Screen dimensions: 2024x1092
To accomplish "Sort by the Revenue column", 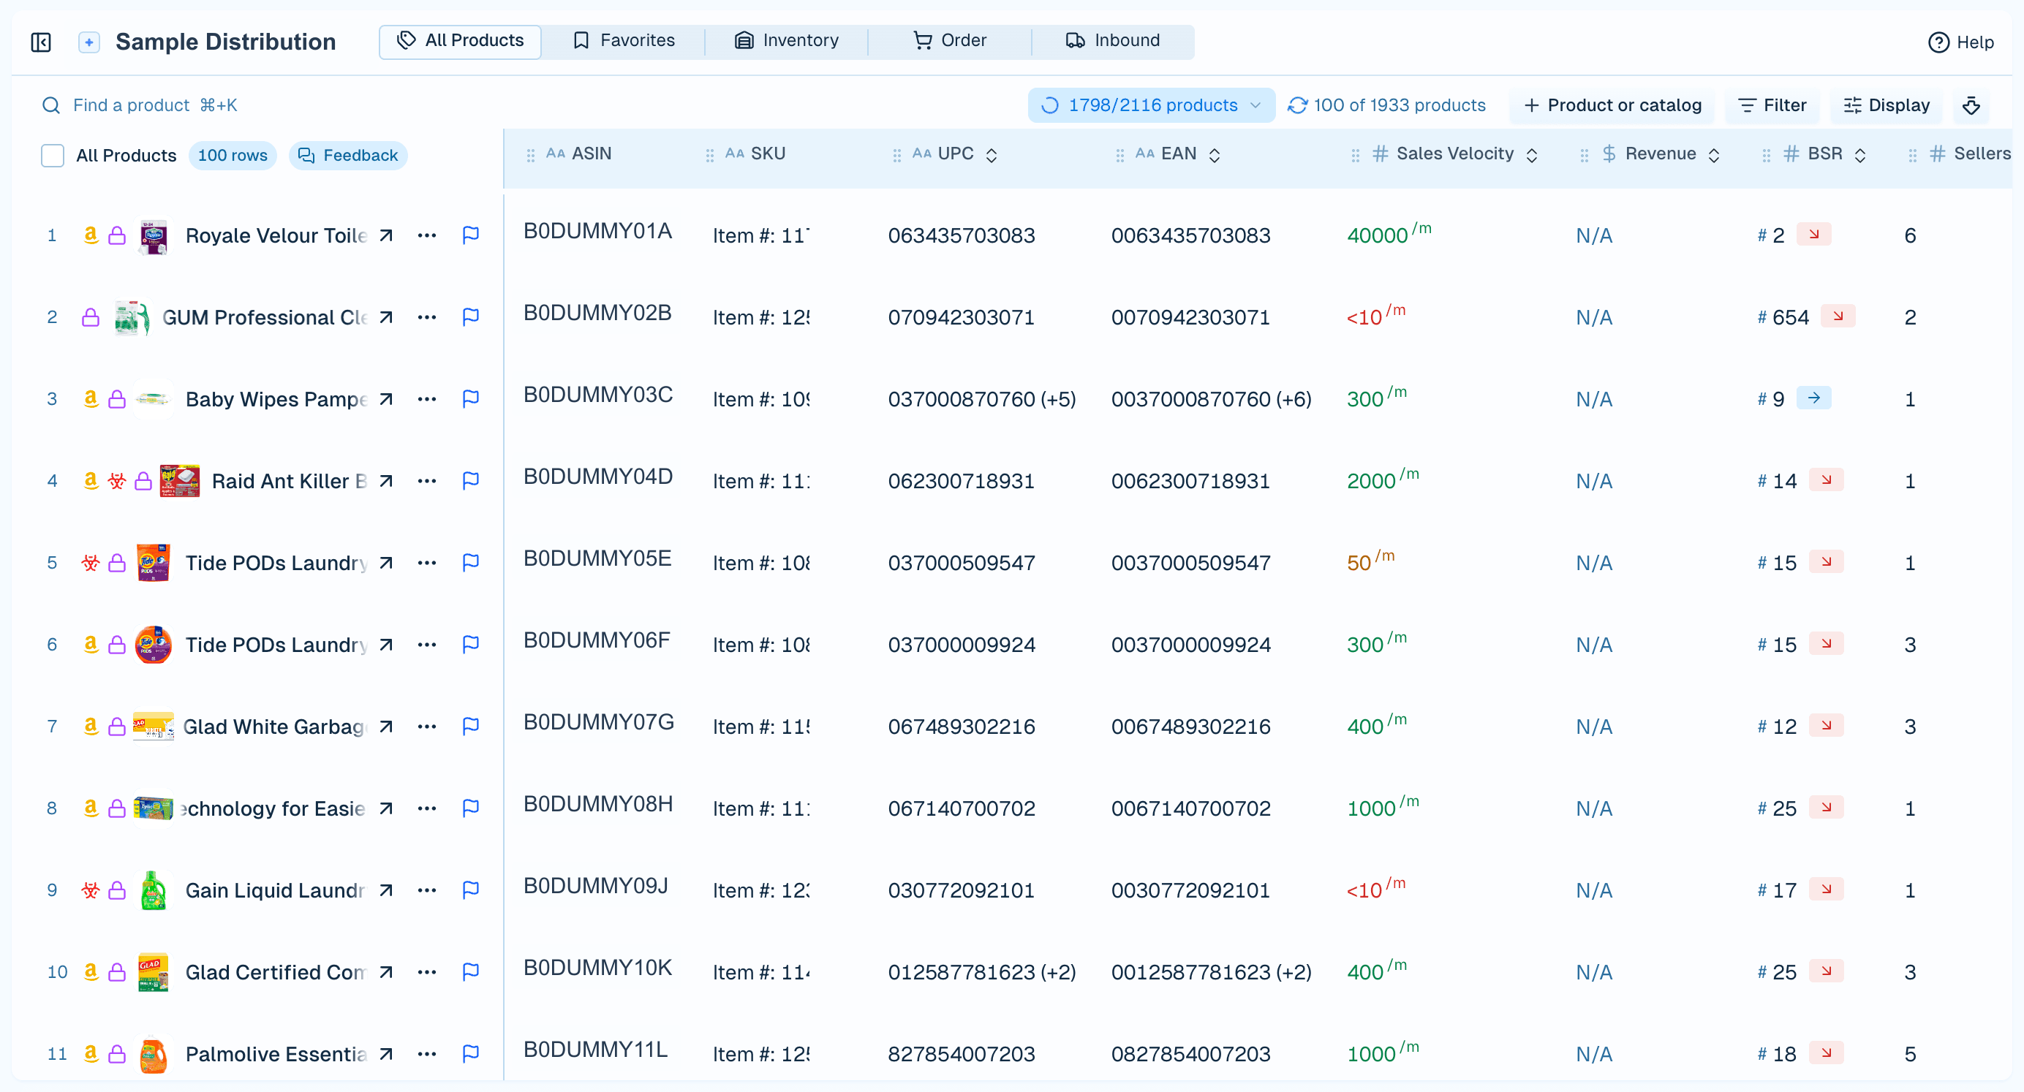I will pyautogui.click(x=1715, y=156).
